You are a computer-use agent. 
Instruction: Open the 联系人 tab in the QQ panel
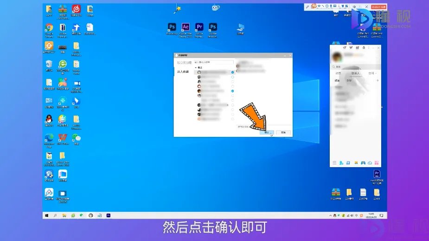355,73
